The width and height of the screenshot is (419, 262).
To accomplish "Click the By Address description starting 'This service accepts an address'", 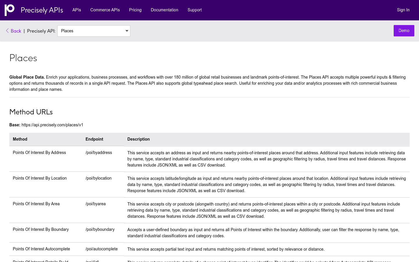I will click(267, 159).
